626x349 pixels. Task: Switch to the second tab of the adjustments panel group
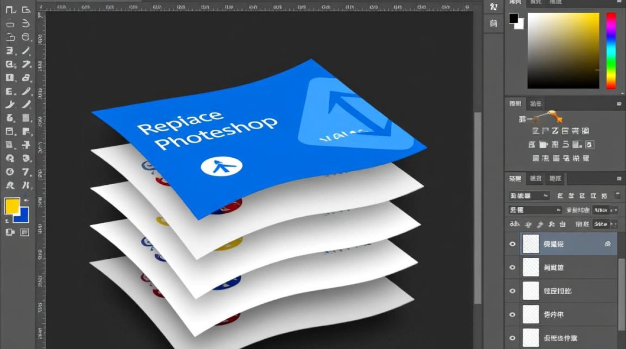[x=536, y=104]
